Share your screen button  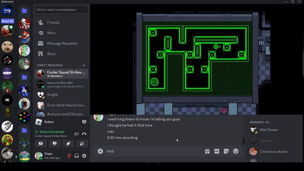55,143
